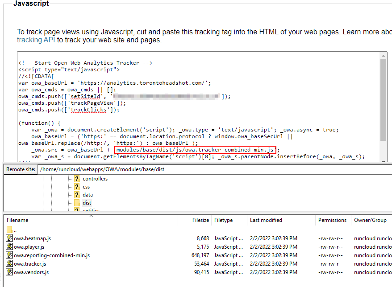Select the owa.vendors.js filename
Image resolution: width=392 pixels, height=287 pixels.
(x=32, y=273)
